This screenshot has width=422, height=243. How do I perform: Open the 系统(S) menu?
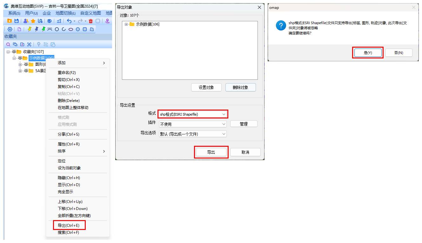(x=14, y=13)
